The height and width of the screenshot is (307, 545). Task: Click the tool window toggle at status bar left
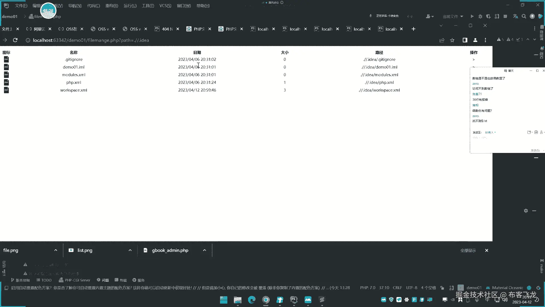coord(6,288)
